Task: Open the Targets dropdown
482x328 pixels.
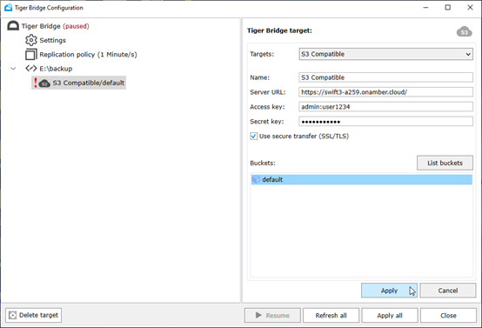Action: pyautogui.click(x=385, y=54)
